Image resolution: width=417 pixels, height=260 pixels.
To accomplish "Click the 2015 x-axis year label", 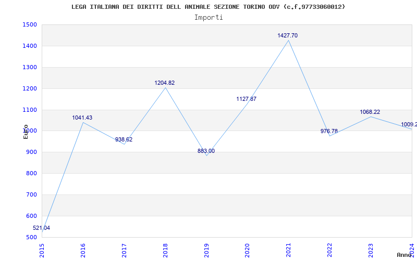I will [x=42, y=250].
